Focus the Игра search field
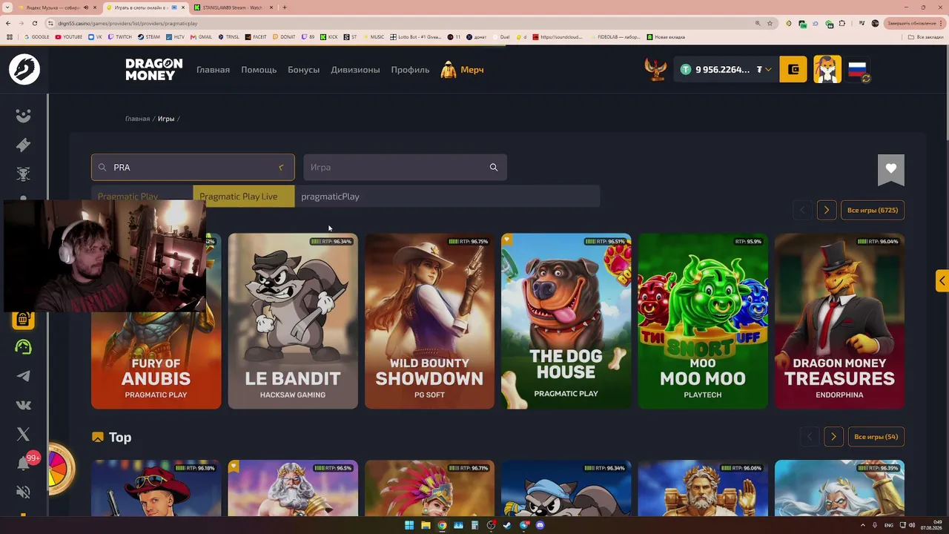949x534 pixels. tap(405, 168)
